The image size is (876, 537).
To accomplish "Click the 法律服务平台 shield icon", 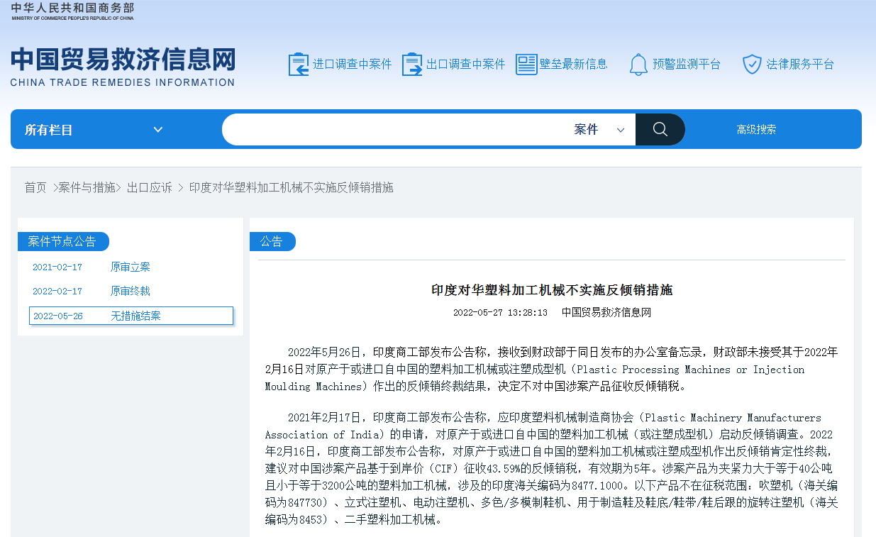I will 752,65.
